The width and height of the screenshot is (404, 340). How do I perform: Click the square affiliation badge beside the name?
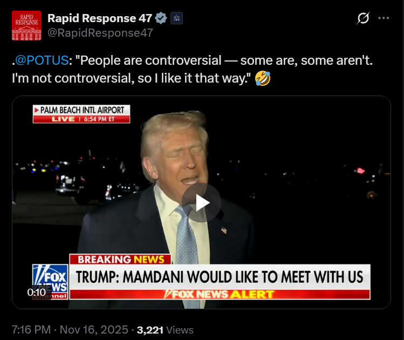(x=176, y=18)
